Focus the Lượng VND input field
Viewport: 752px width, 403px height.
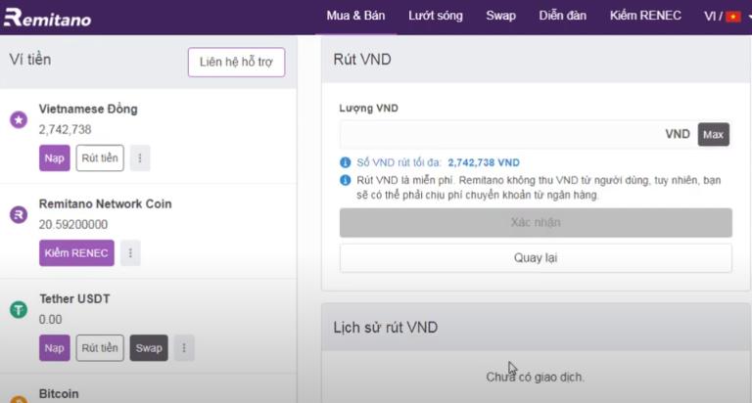click(499, 134)
